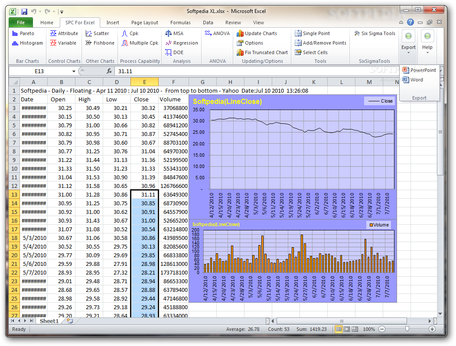This screenshot has width=456, height=346.
Task: Select cell containing 5/3/2010 date
Action: coord(33,238)
